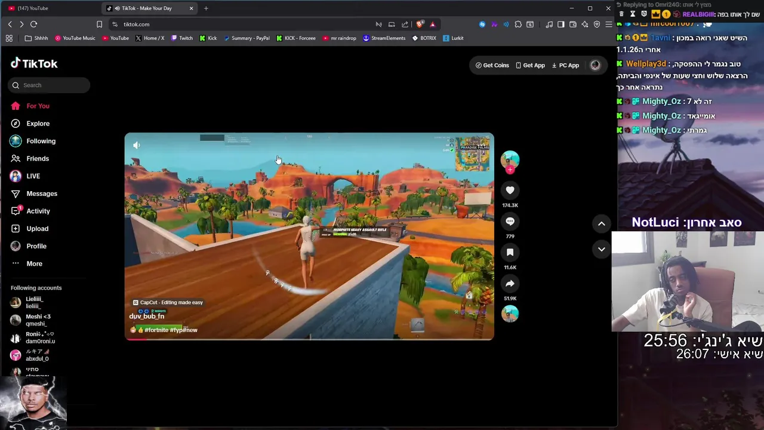Open the Leo AI sparkle icon
Viewport: 764px width, 430px height.
pos(585,24)
